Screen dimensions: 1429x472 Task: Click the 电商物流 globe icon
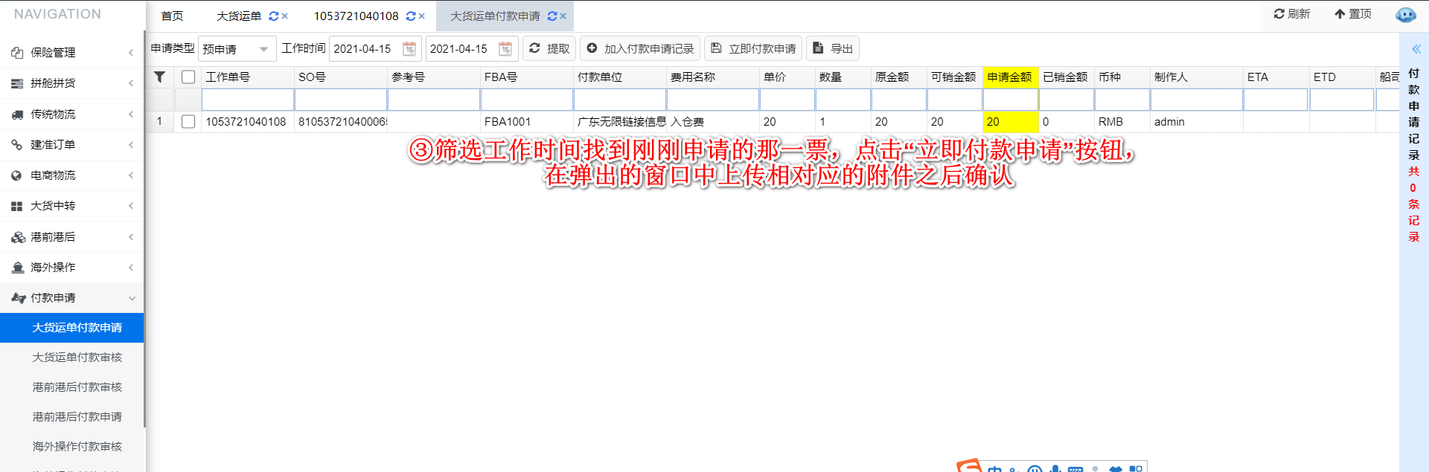(x=17, y=175)
